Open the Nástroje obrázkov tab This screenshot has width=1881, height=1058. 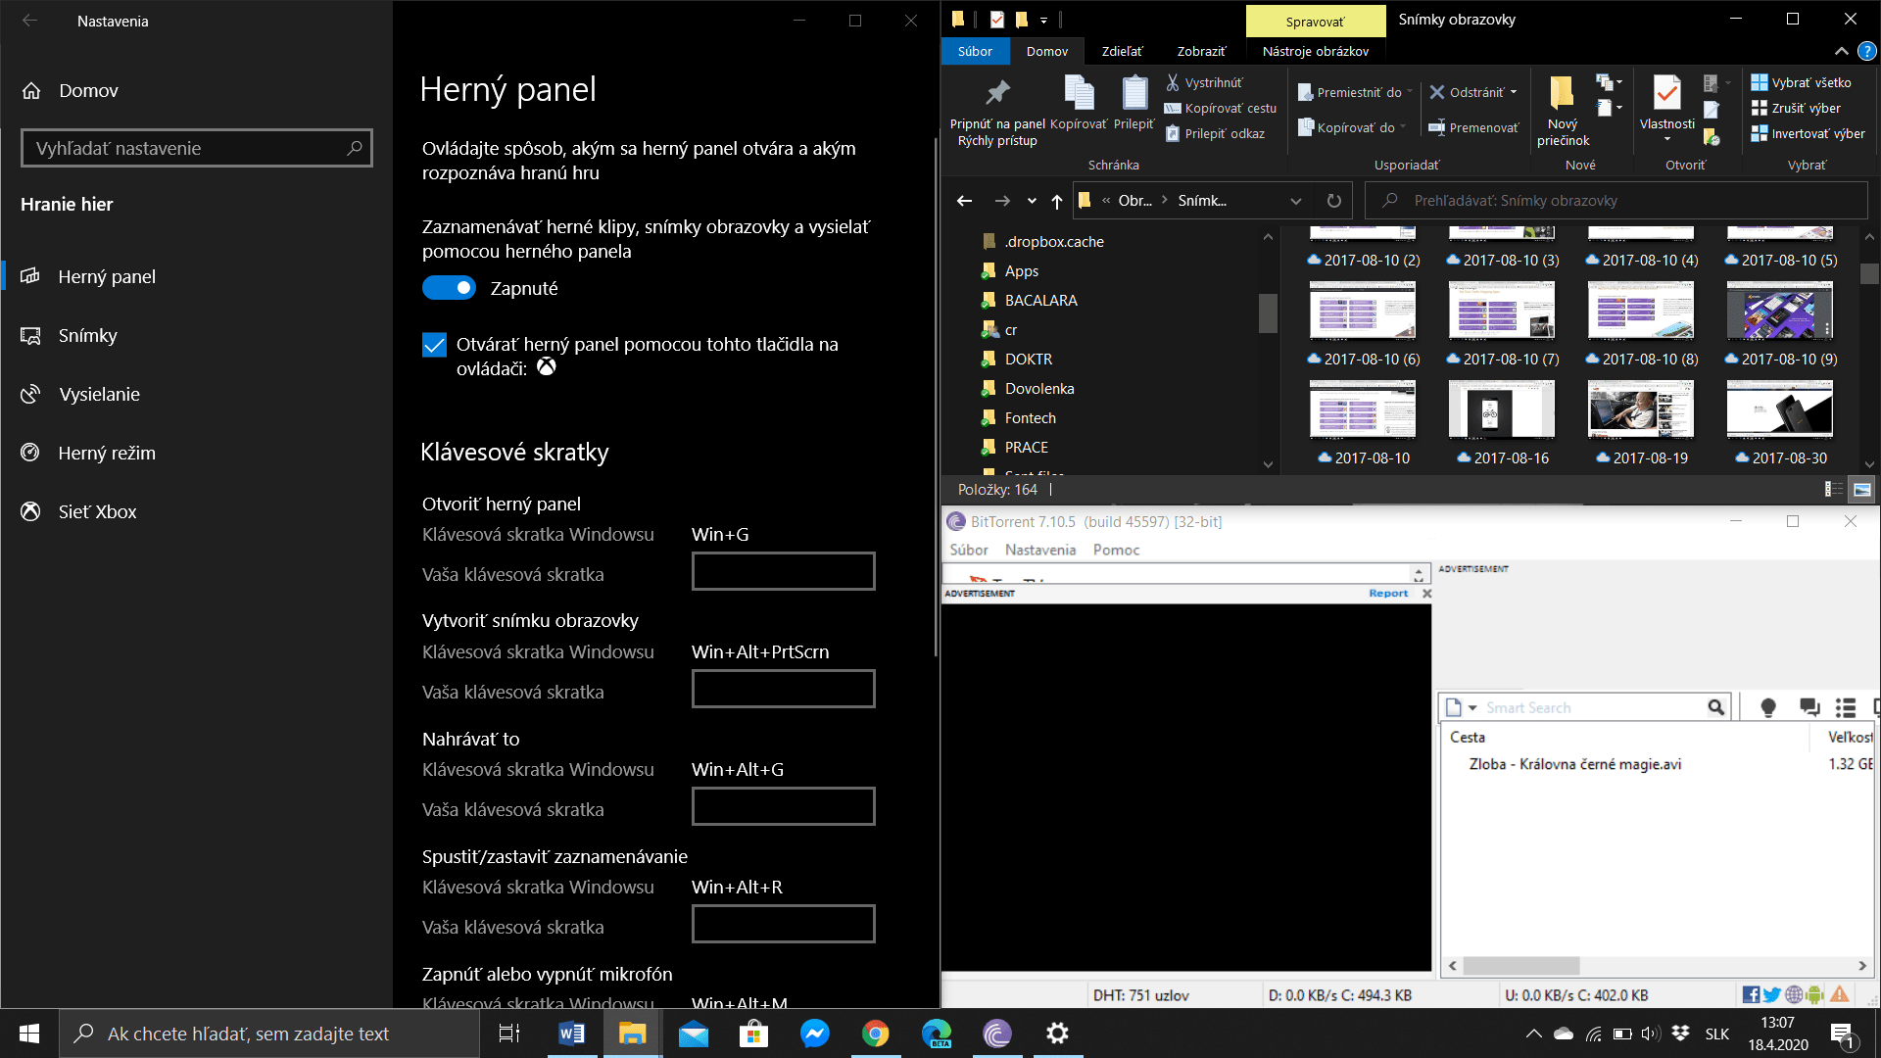(1315, 51)
